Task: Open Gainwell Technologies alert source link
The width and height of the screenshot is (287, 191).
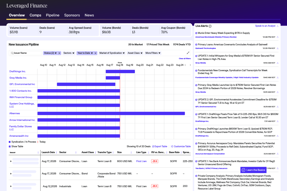Action: point(206,48)
